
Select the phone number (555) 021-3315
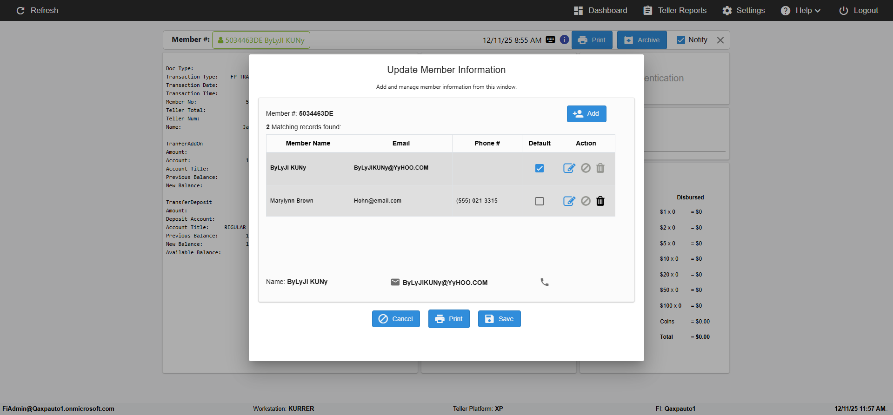[477, 201]
